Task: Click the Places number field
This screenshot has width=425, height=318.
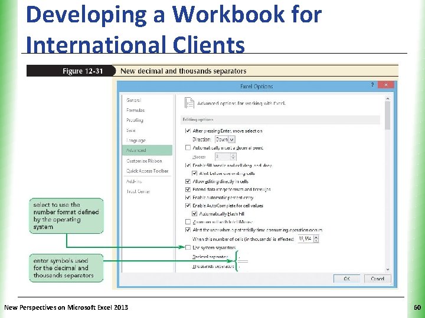Action: click(223, 157)
